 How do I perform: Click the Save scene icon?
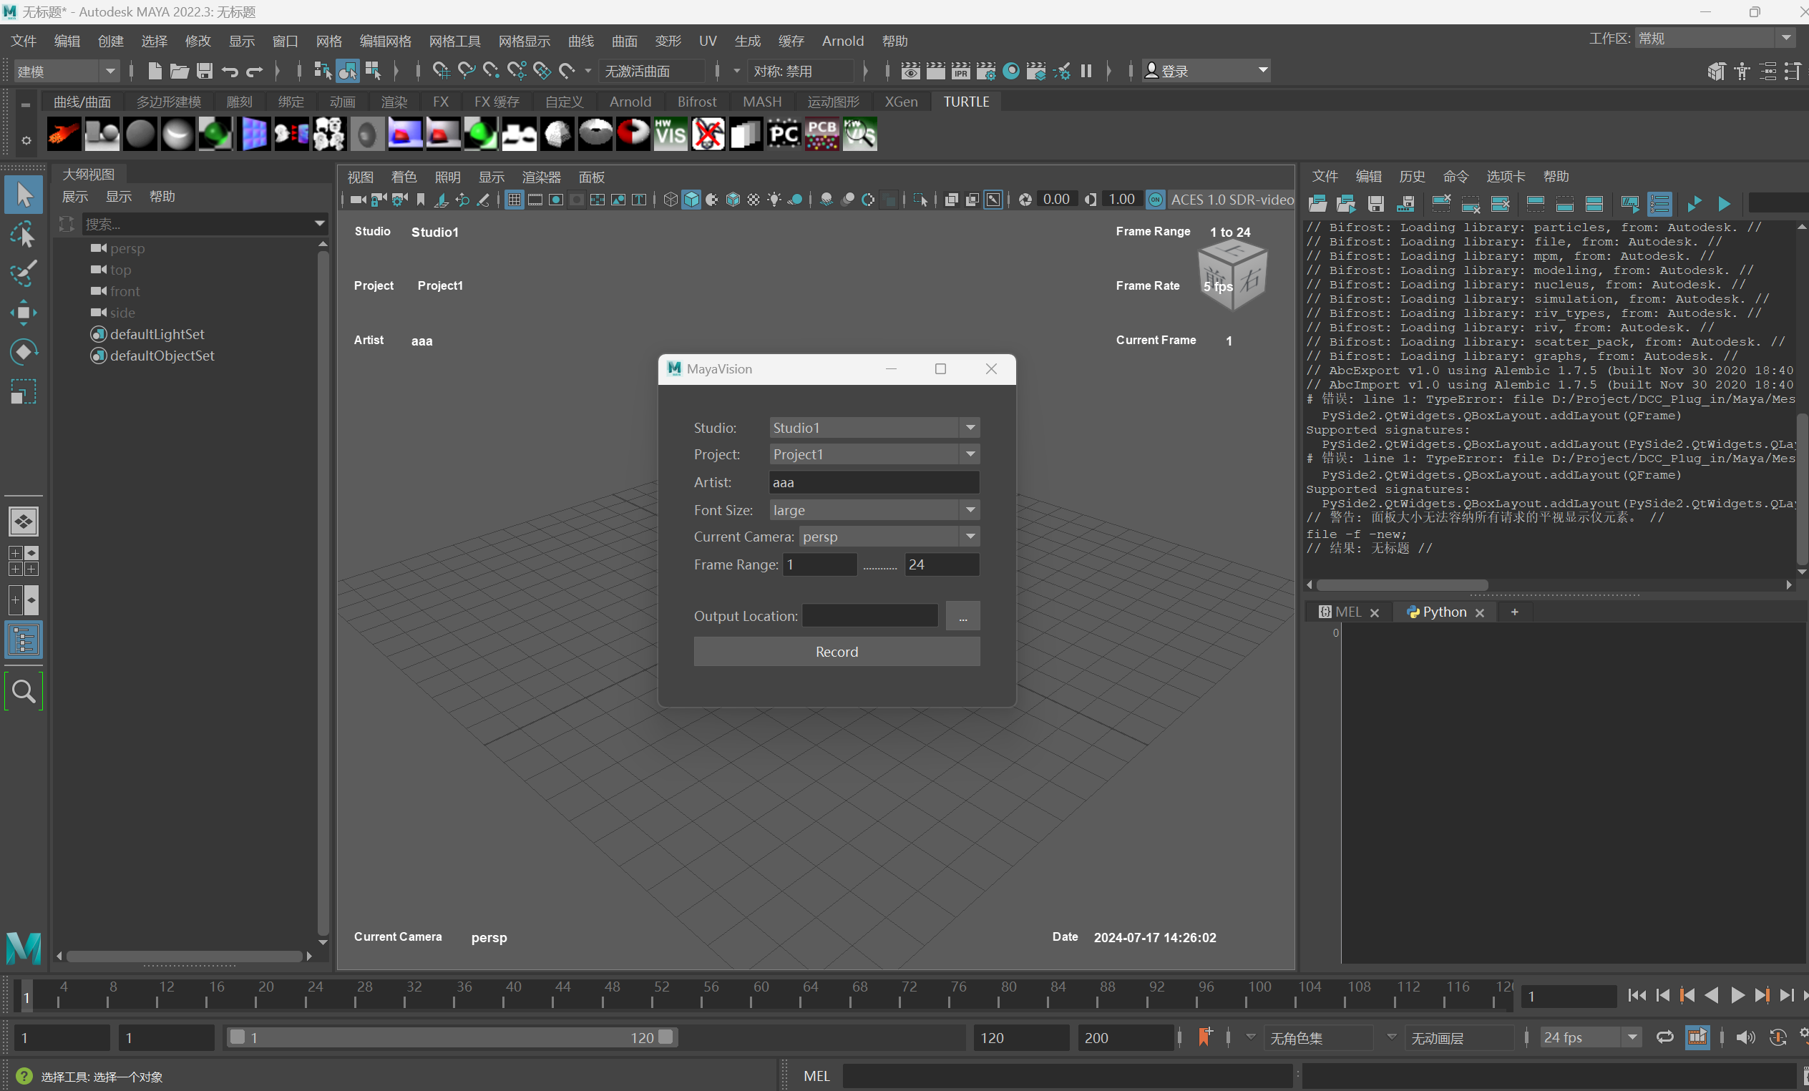click(205, 72)
